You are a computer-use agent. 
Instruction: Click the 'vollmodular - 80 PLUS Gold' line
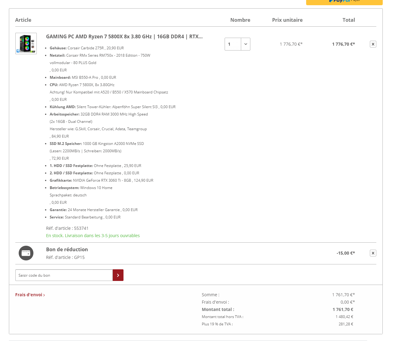click(x=73, y=63)
